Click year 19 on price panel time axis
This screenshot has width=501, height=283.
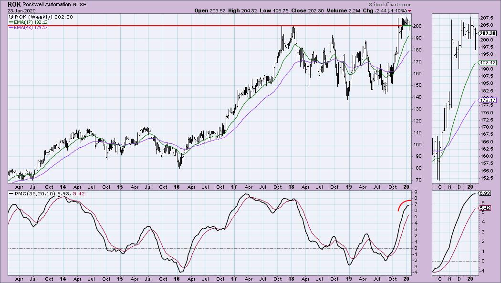tap(349, 187)
